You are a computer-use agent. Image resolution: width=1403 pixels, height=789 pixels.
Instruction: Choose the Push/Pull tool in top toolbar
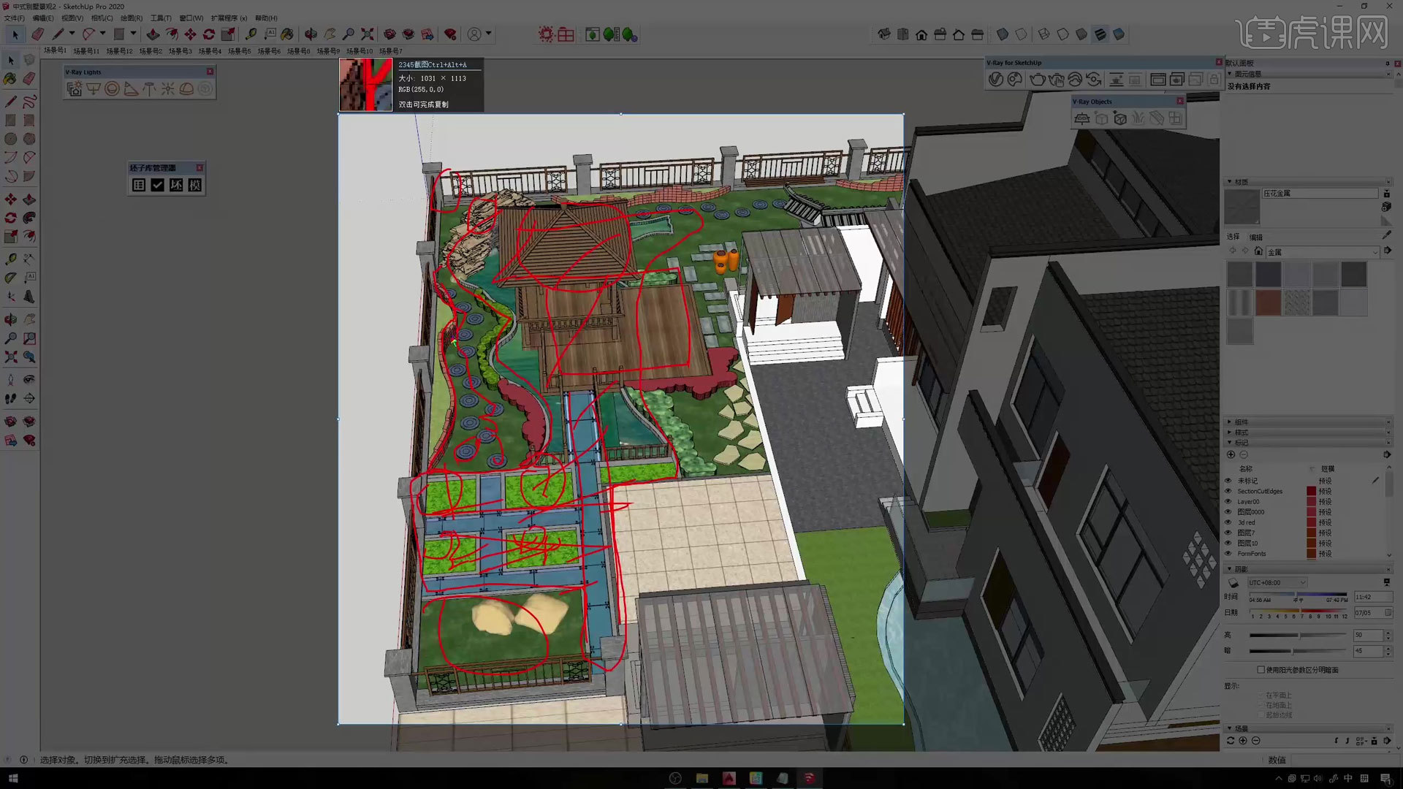tap(153, 34)
